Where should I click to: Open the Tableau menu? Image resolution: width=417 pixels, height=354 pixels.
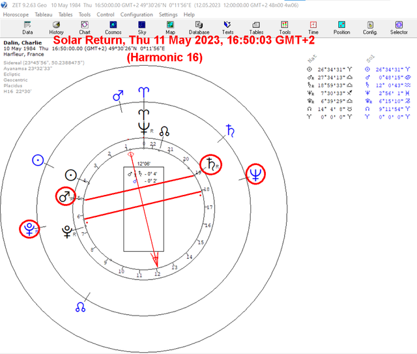pyautogui.click(x=44, y=14)
